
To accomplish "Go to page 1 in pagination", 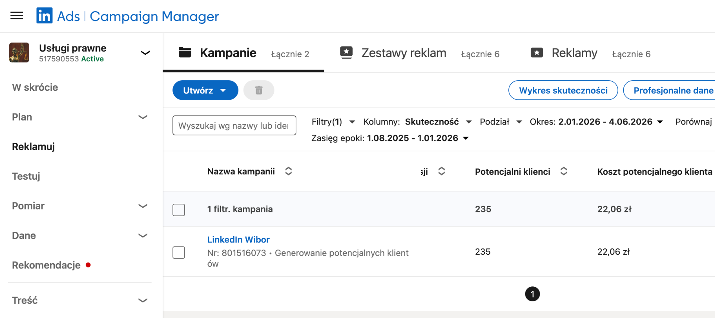I will tap(533, 294).
